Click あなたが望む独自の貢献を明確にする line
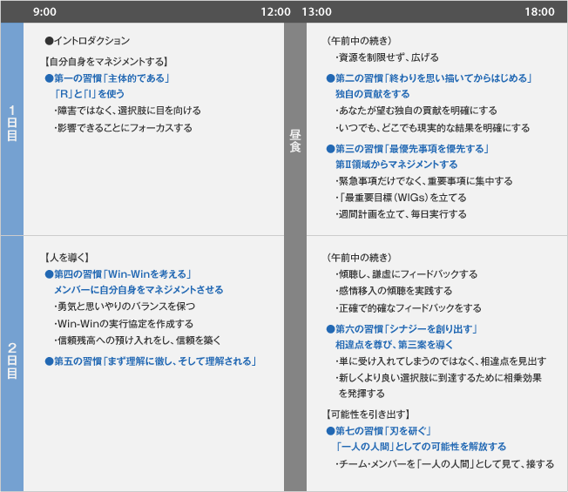 click(x=416, y=111)
